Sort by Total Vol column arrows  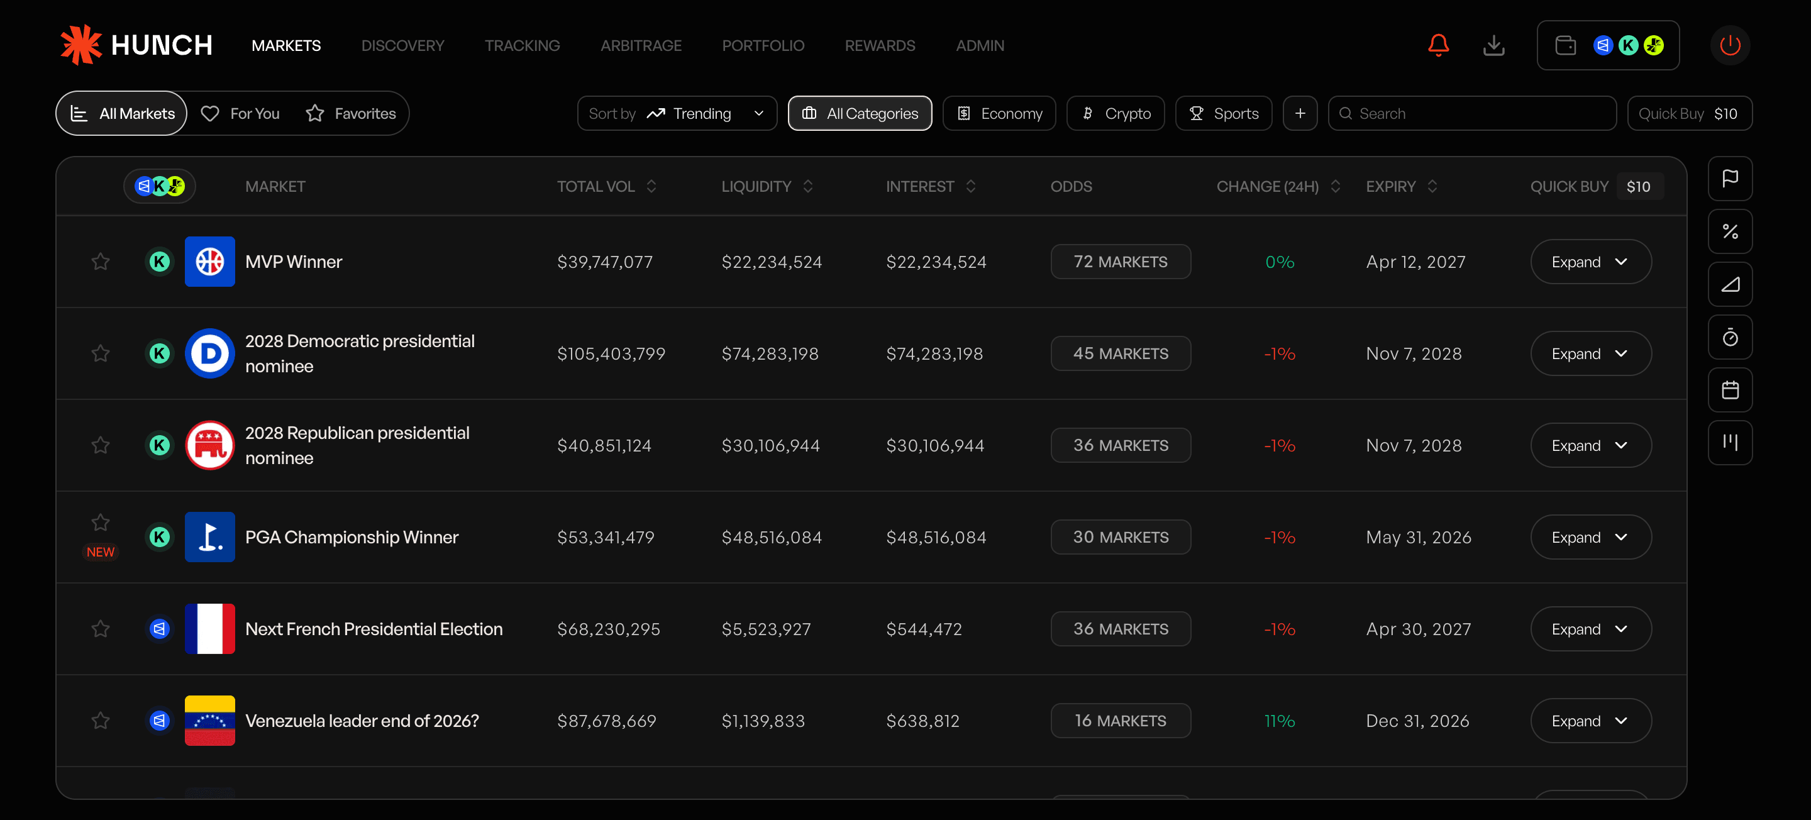(x=651, y=186)
